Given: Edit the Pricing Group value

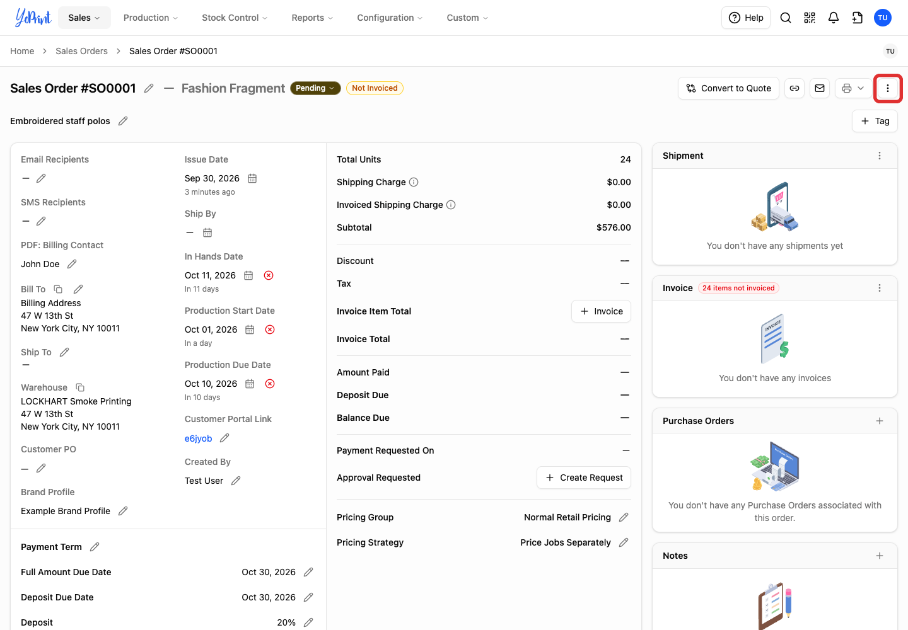Looking at the screenshot, I should (624, 517).
